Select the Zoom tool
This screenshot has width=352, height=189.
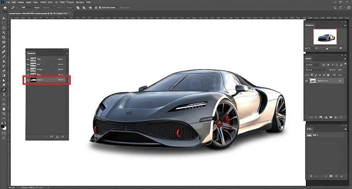click(x=4, y=113)
